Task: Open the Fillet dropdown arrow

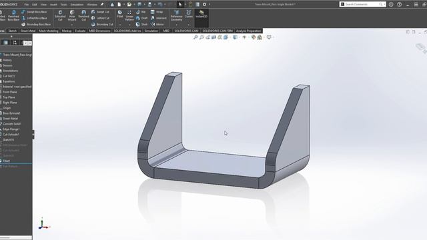Action: [120, 25]
